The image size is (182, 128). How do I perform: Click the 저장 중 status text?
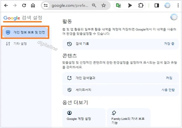point(169,44)
